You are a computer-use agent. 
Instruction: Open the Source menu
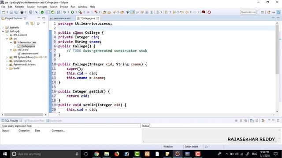[31, 7]
